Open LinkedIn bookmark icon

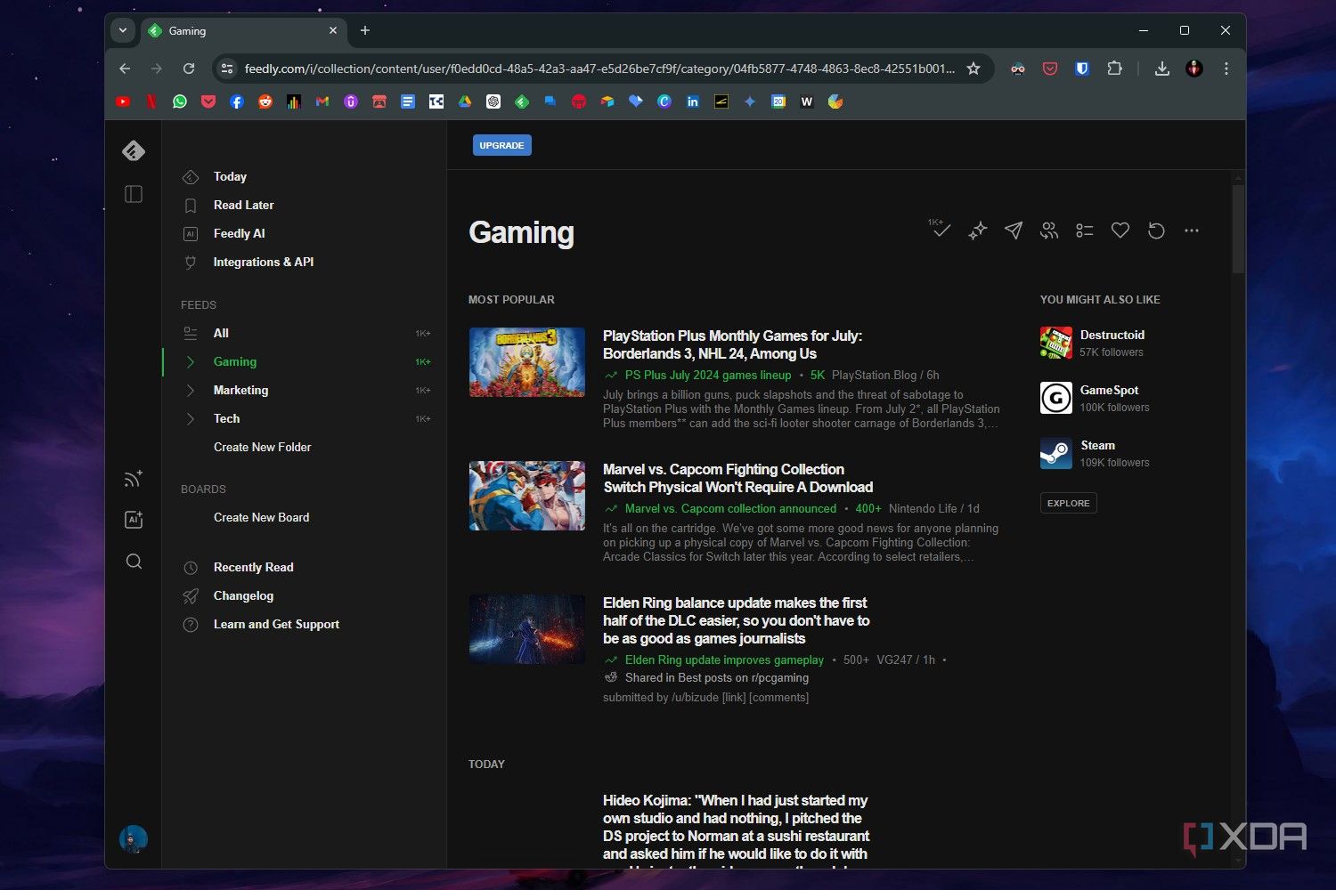coord(693,101)
